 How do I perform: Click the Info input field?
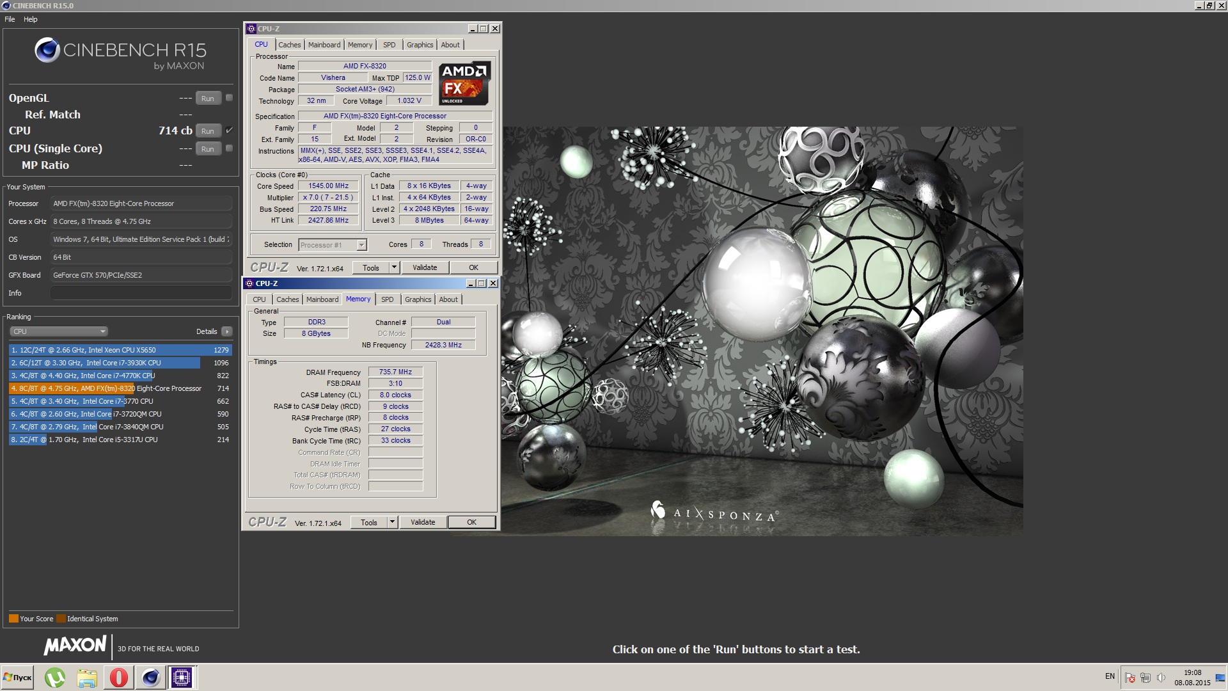[141, 293]
